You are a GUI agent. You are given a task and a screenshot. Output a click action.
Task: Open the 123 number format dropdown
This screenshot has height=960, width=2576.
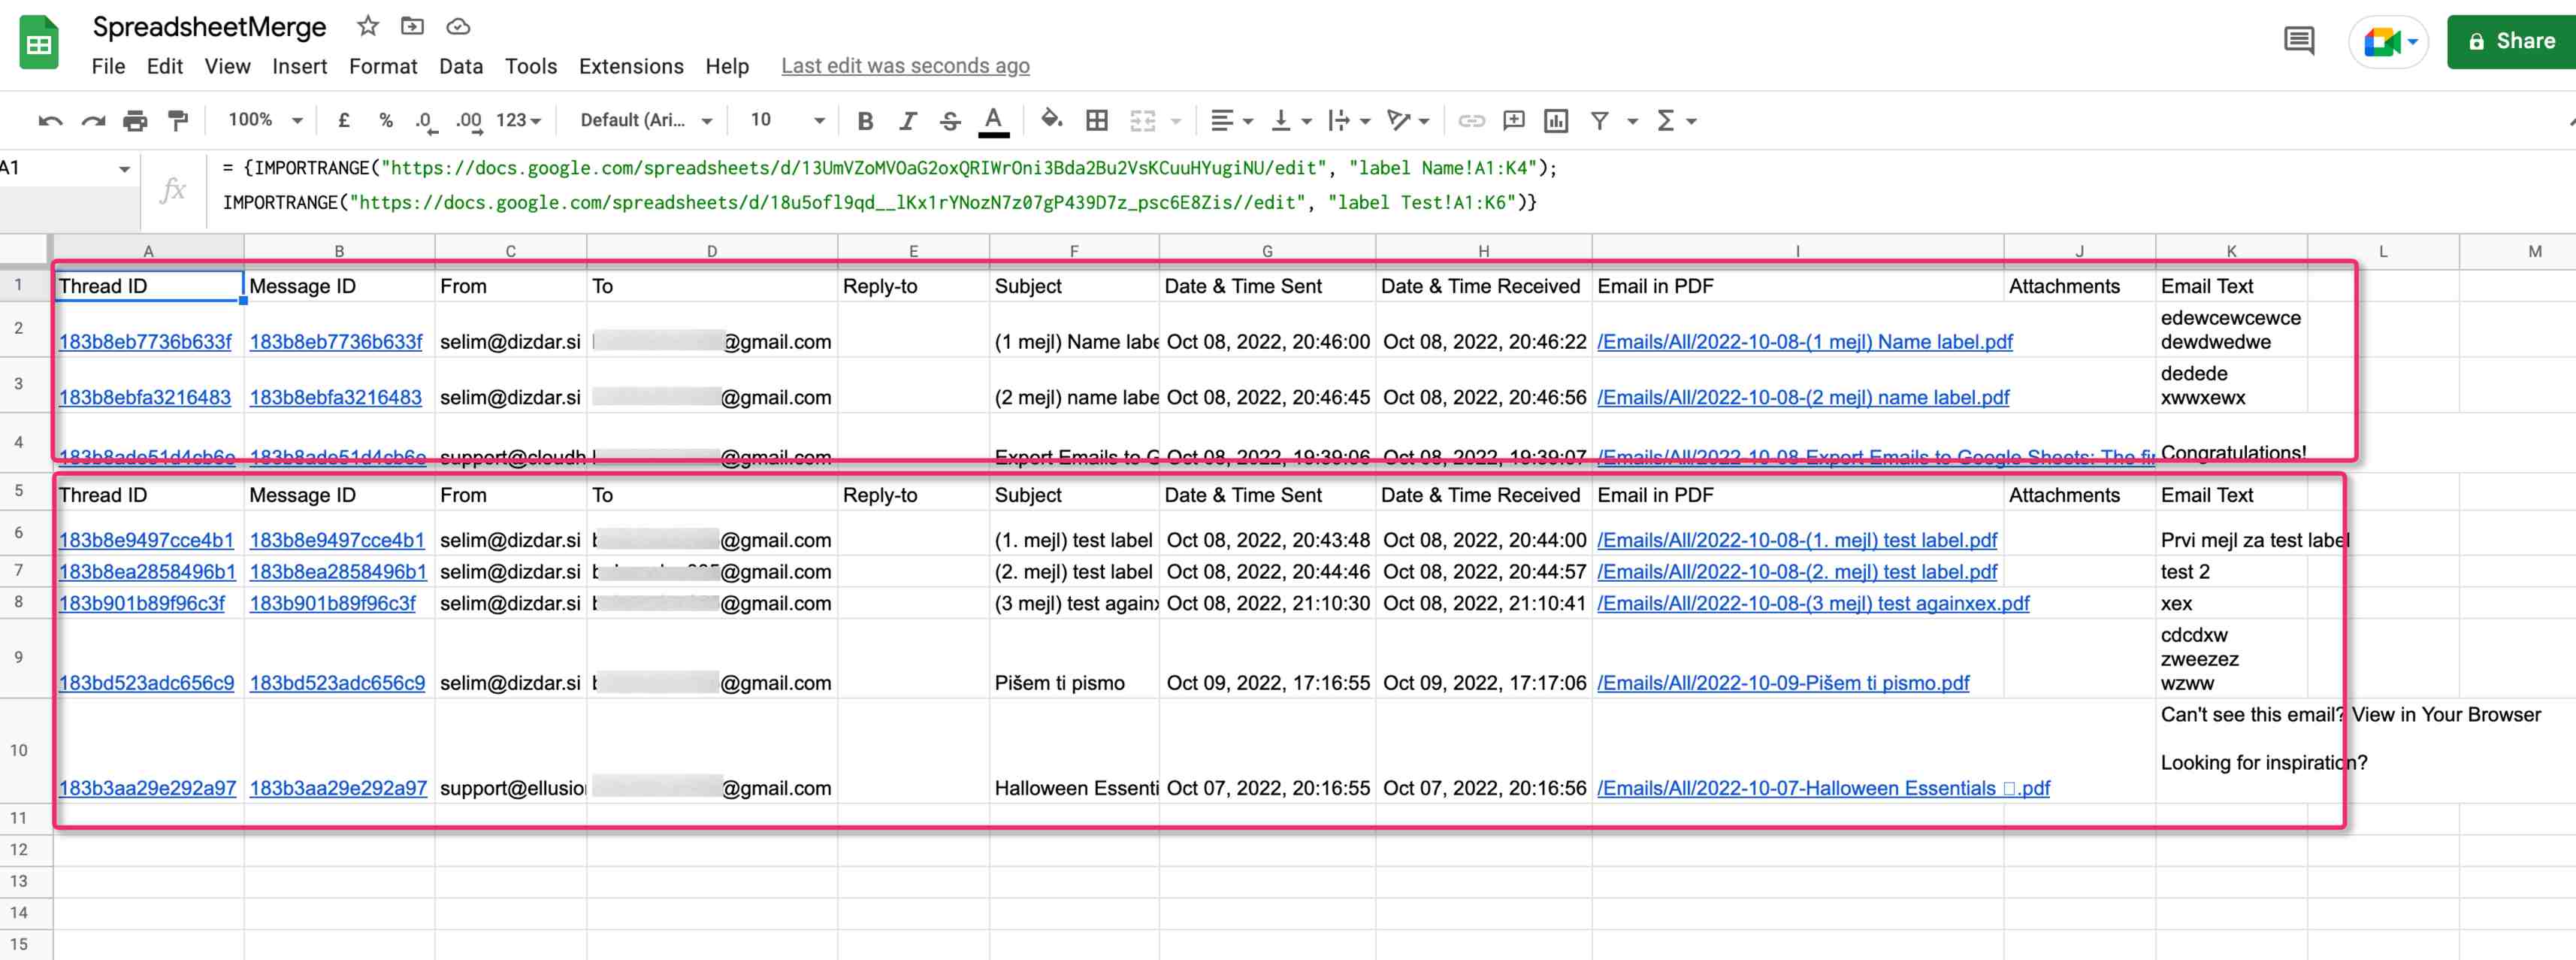pos(518,120)
